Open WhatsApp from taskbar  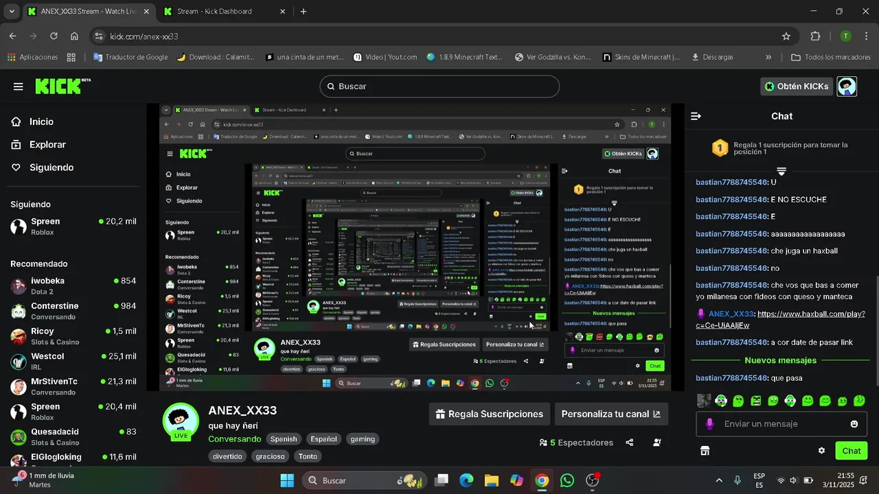click(x=567, y=480)
